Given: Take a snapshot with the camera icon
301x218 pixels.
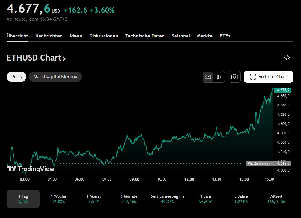Looking at the screenshot, I should point(234,76).
